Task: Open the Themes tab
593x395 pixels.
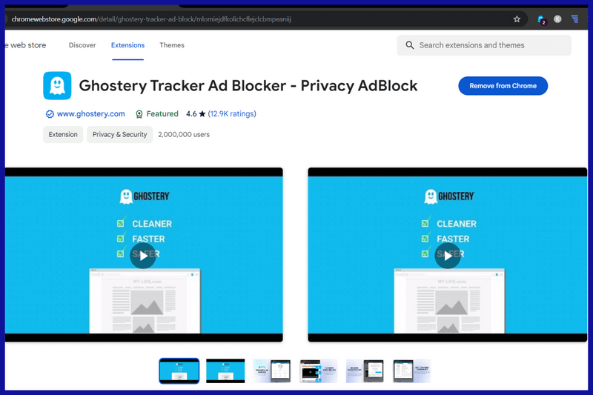Action: [x=172, y=45]
